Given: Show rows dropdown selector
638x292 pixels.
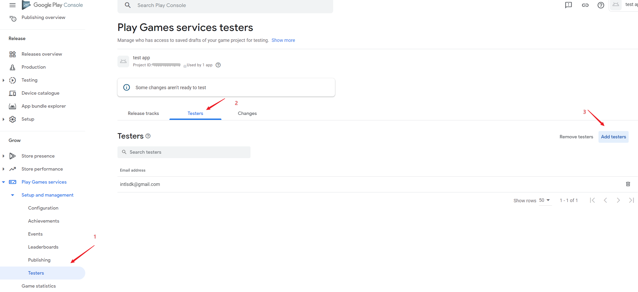Looking at the screenshot, I should (x=544, y=200).
